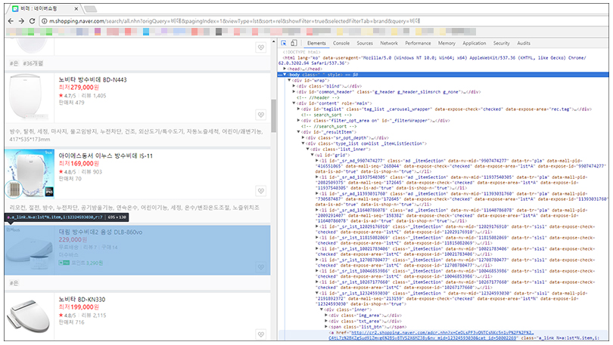This screenshot has width=613, height=345.
Task: Collapse the div class="inner" node
Action: [322, 310]
